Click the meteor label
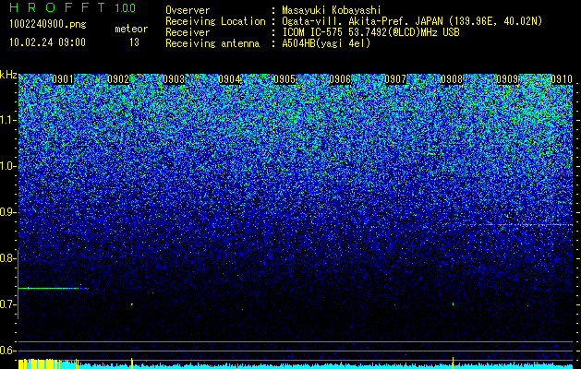 click(x=131, y=29)
